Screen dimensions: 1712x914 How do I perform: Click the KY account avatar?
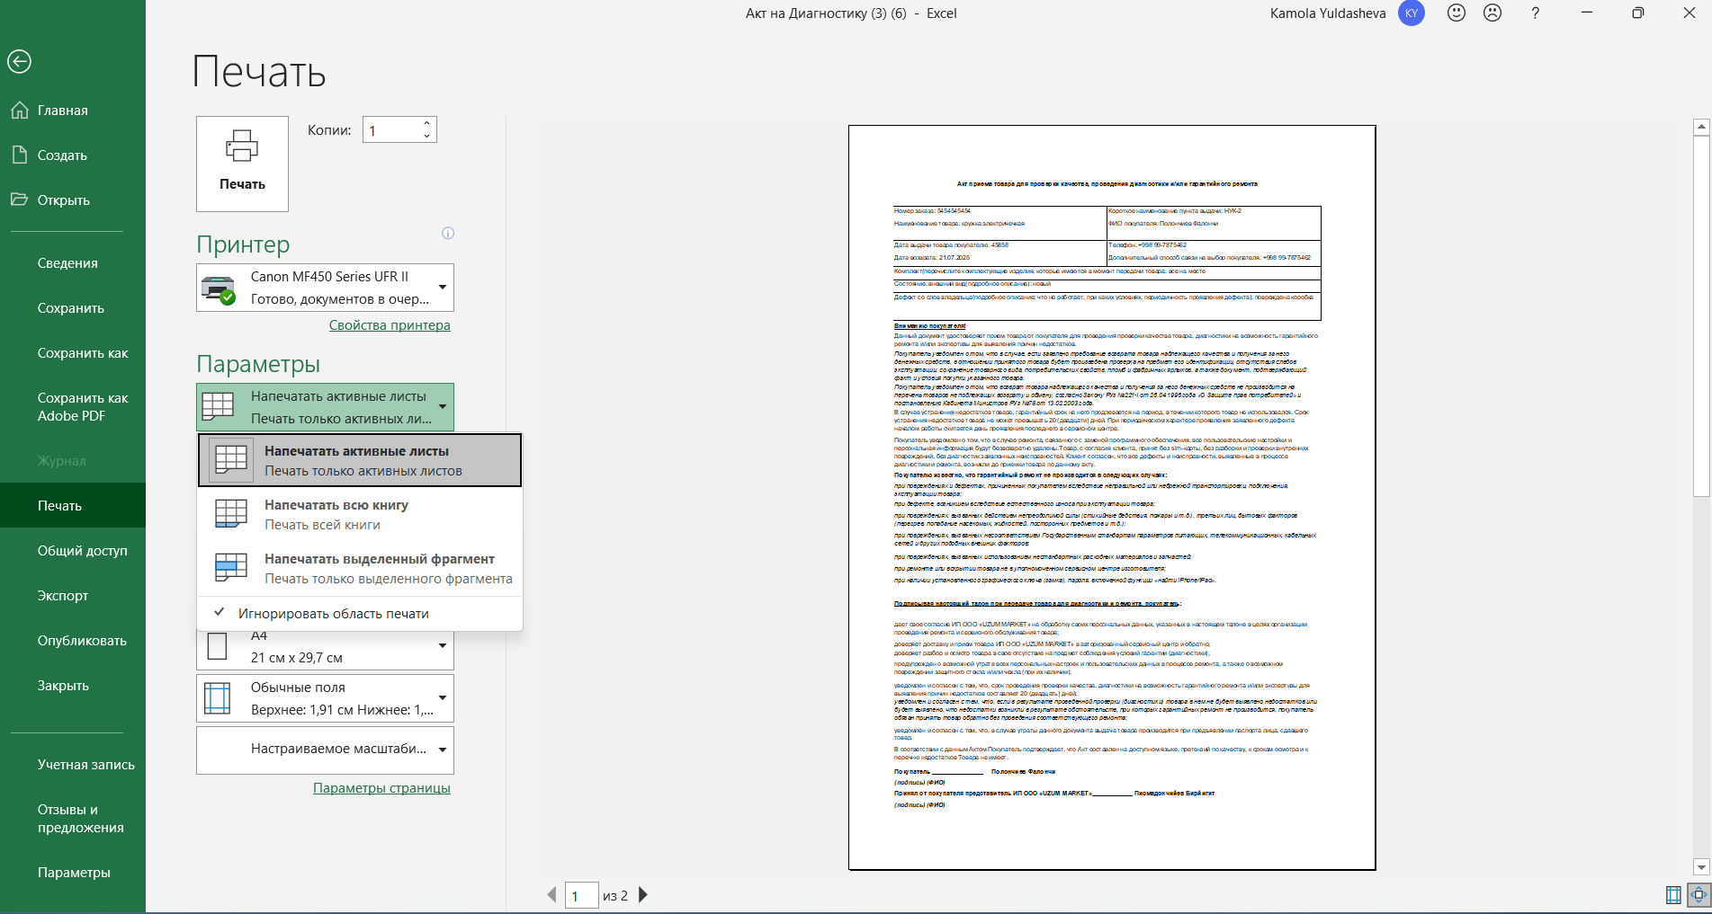(x=1412, y=13)
